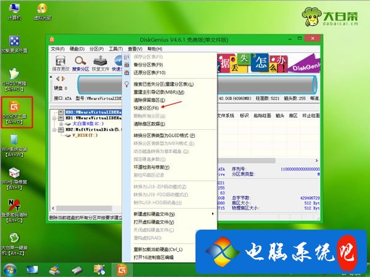Click the disk drive icon on the taskbar

pos(77,270)
